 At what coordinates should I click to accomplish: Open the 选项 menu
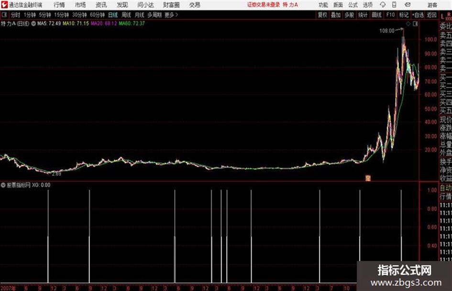pyautogui.click(x=368, y=5)
